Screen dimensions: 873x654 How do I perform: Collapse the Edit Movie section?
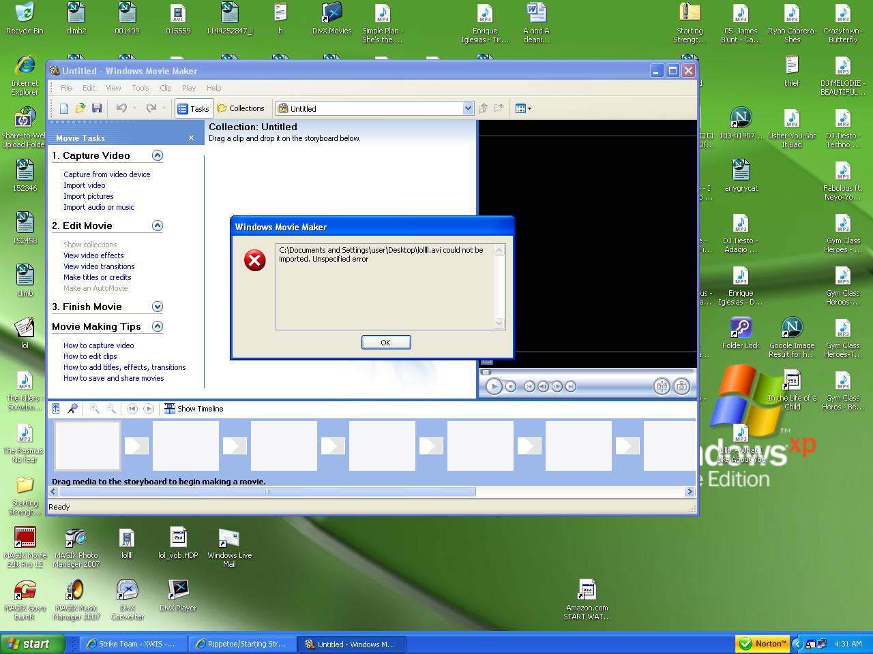click(x=158, y=225)
